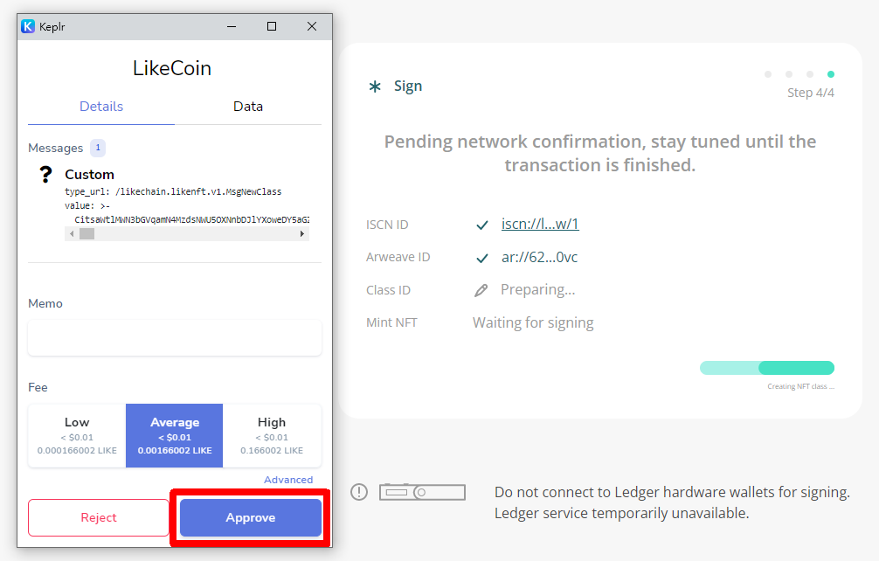This screenshot has height=561, width=879.
Task: Click the Ledger hardware wallet device icon
Action: [422, 492]
